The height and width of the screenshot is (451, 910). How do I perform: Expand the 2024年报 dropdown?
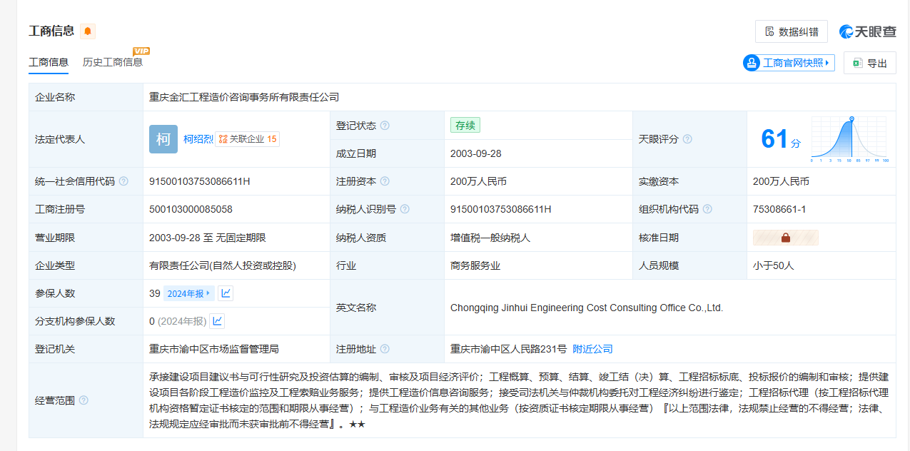point(188,293)
